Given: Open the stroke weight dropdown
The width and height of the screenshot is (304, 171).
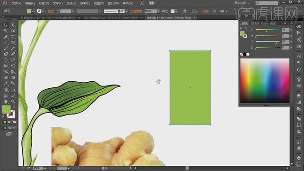Looking at the screenshot, I should click(x=73, y=11).
